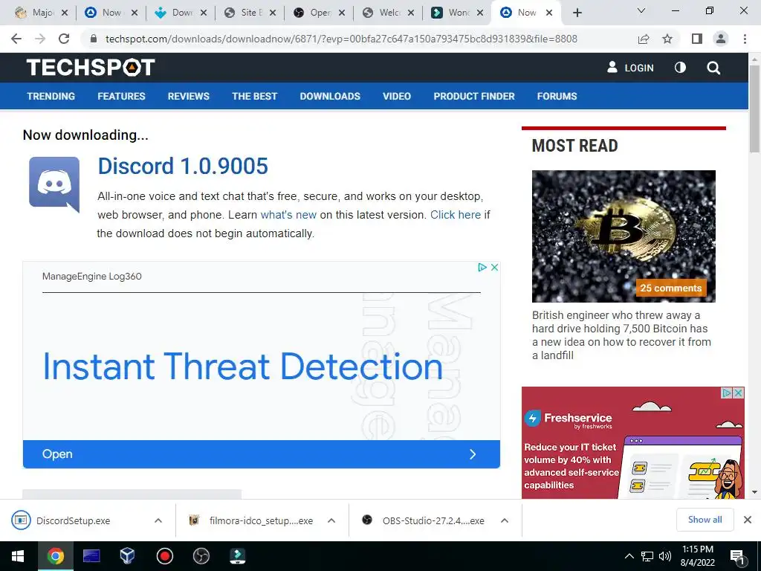This screenshot has width=761, height=571.
Task: Open the Discord 1.0.9005 title link
Action: tap(183, 166)
